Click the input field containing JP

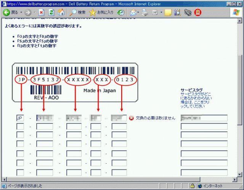(20, 118)
